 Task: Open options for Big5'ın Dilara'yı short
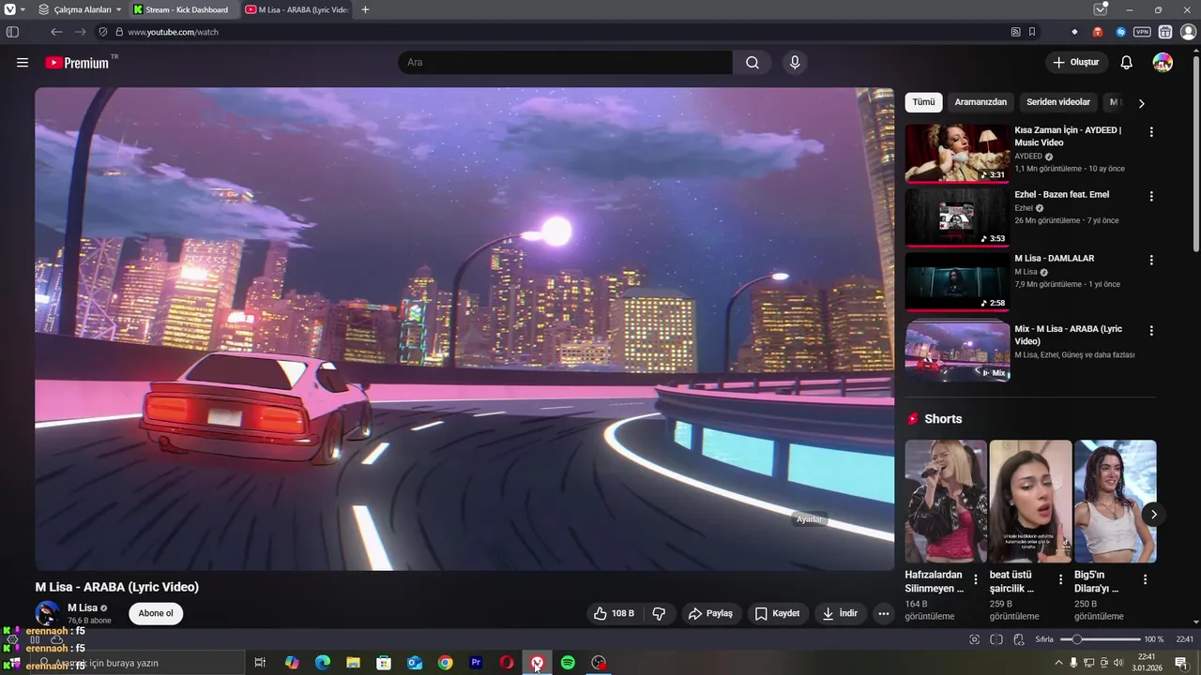pyautogui.click(x=1145, y=579)
